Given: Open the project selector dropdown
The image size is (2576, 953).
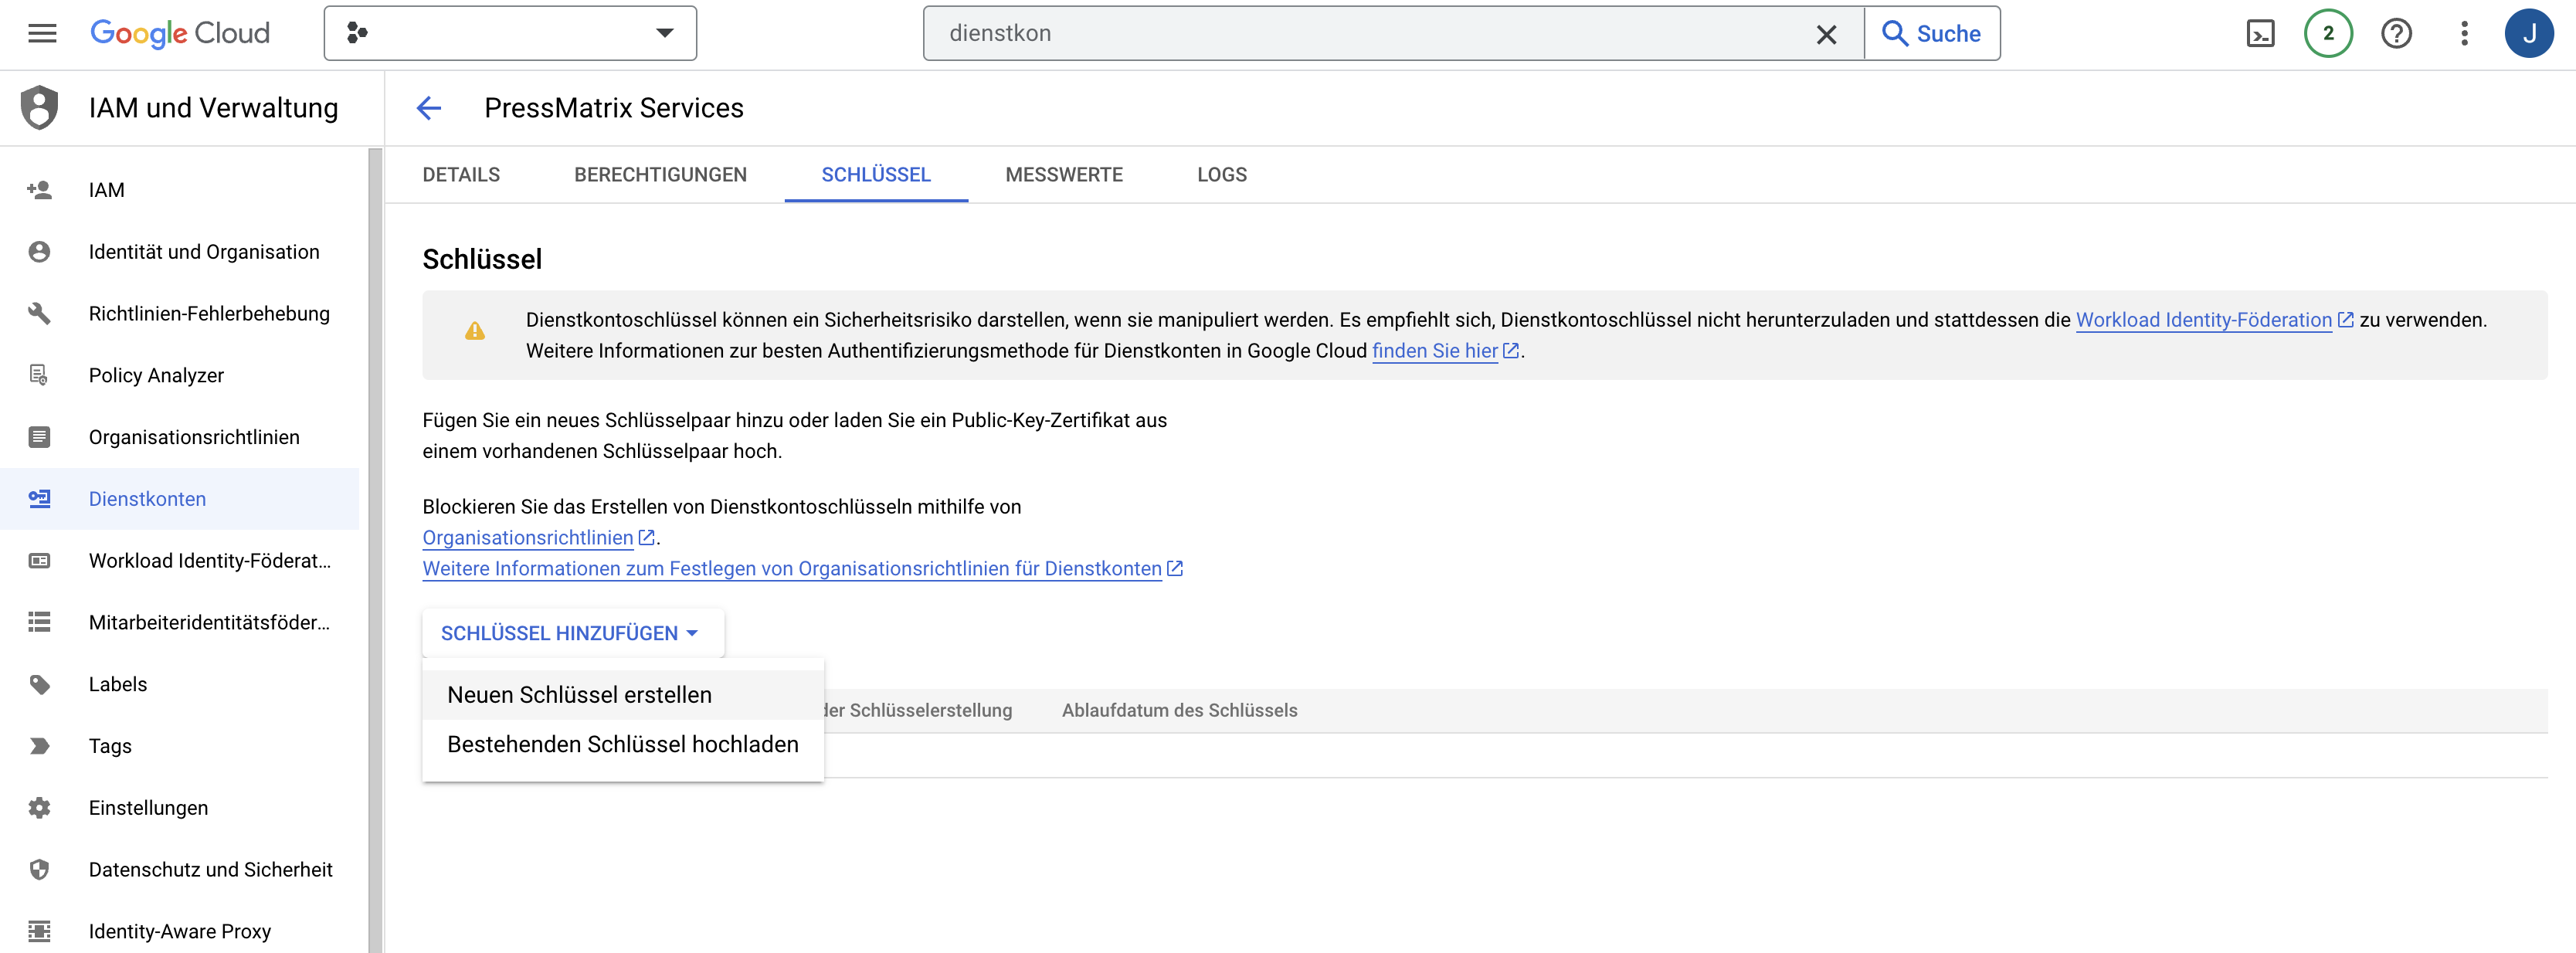Looking at the screenshot, I should point(510,34).
